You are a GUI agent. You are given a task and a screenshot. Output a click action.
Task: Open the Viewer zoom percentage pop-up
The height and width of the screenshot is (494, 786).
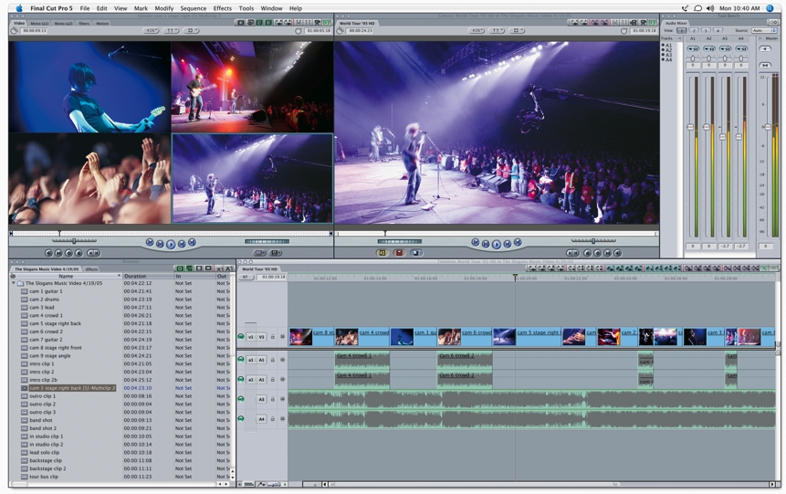pyautogui.click(x=152, y=31)
